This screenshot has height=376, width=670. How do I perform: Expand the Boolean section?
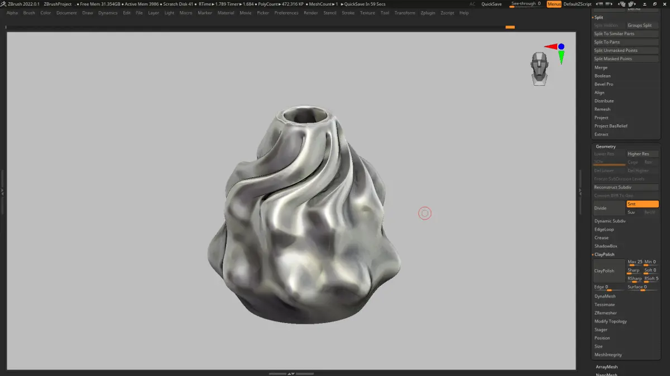click(x=602, y=76)
